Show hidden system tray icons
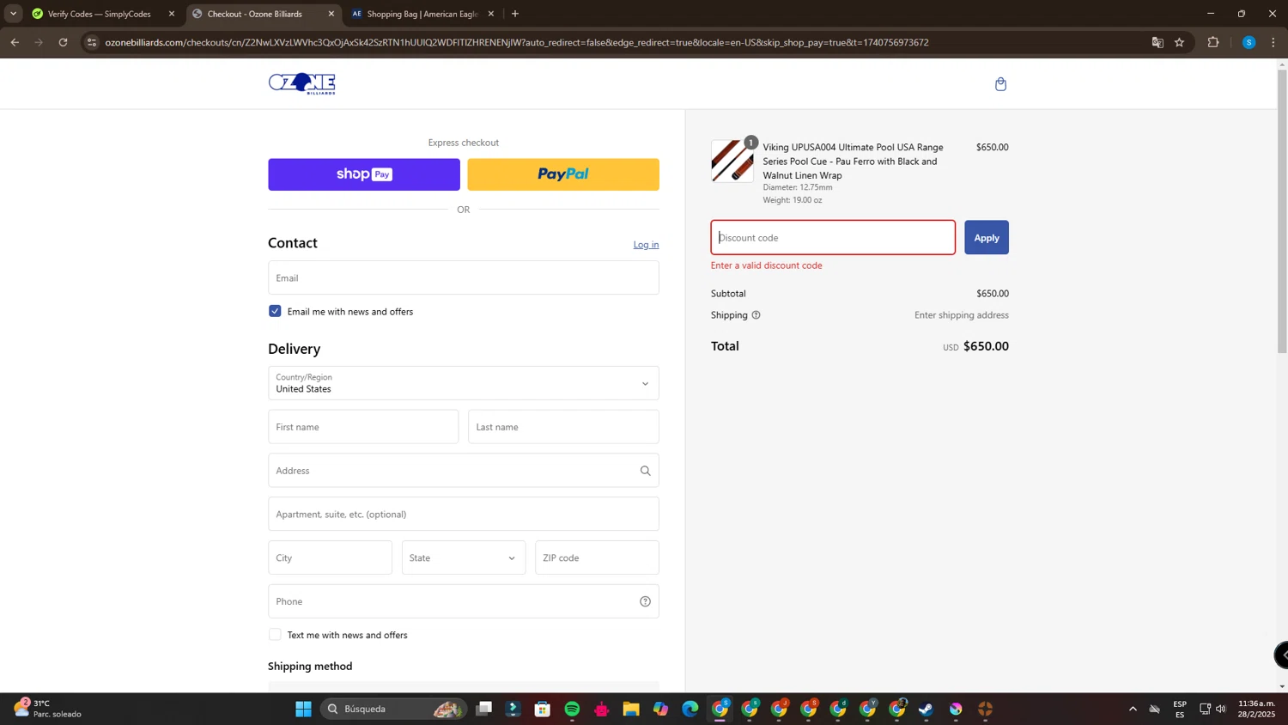The height and width of the screenshot is (725, 1288). click(x=1133, y=709)
